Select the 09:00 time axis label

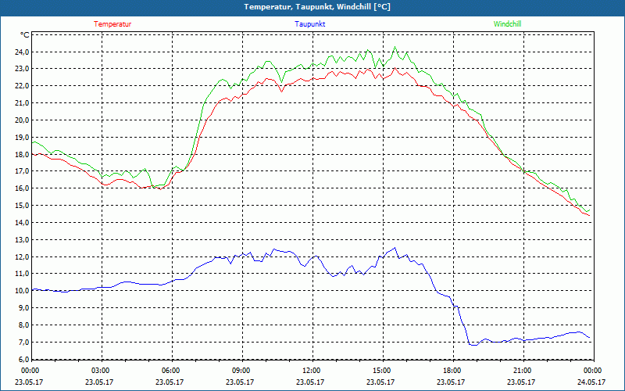pos(241,371)
